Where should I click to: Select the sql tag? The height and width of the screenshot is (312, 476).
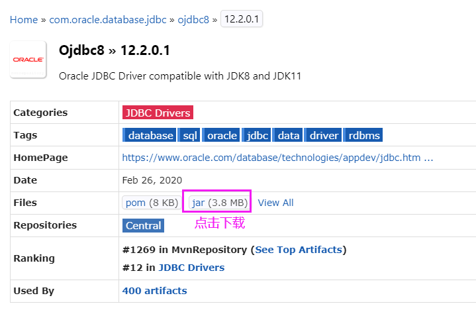[x=190, y=135]
